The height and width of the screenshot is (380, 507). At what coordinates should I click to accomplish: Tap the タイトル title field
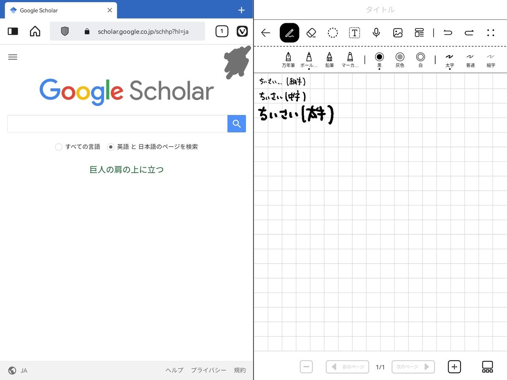coord(380,10)
